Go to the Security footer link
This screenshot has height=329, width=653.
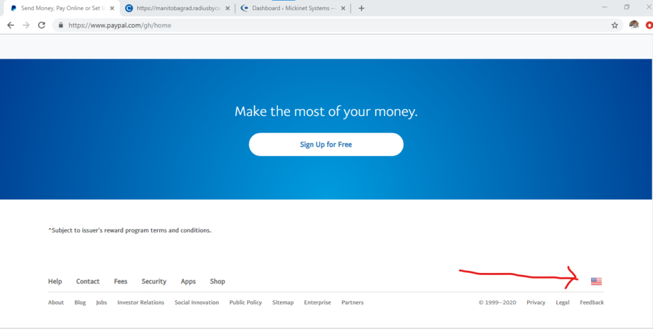154,281
